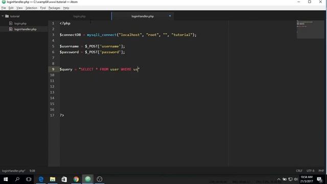Image resolution: width=327 pixels, height=184 pixels.
Task: Change UTF-8 encoding in status bar
Action: (310, 171)
